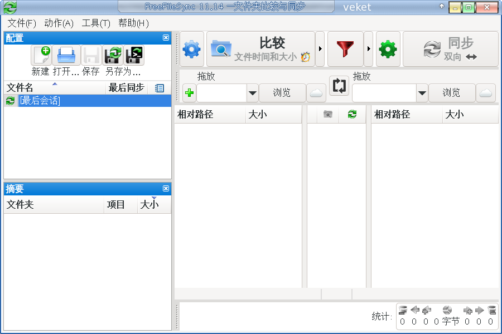Click statistics data volume pie icon

tap(447, 310)
